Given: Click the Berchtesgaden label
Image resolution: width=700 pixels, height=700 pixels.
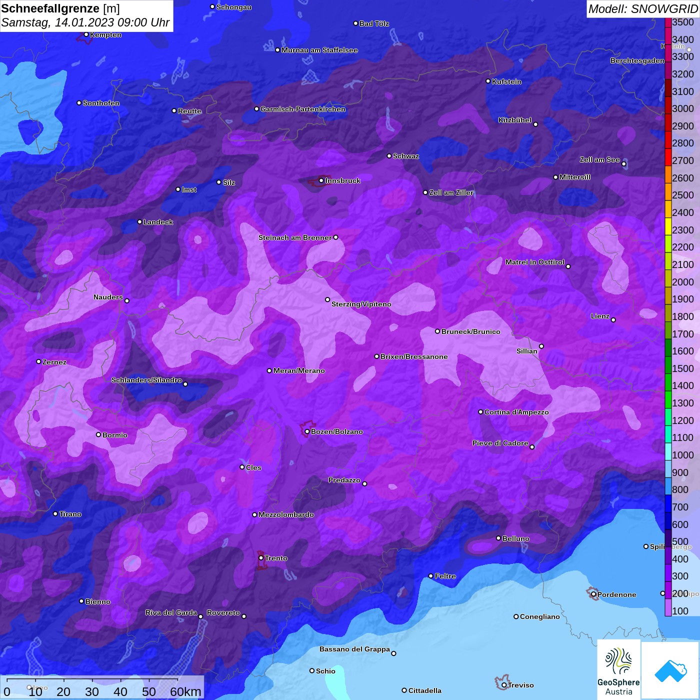Looking at the screenshot, I should (637, 60).
